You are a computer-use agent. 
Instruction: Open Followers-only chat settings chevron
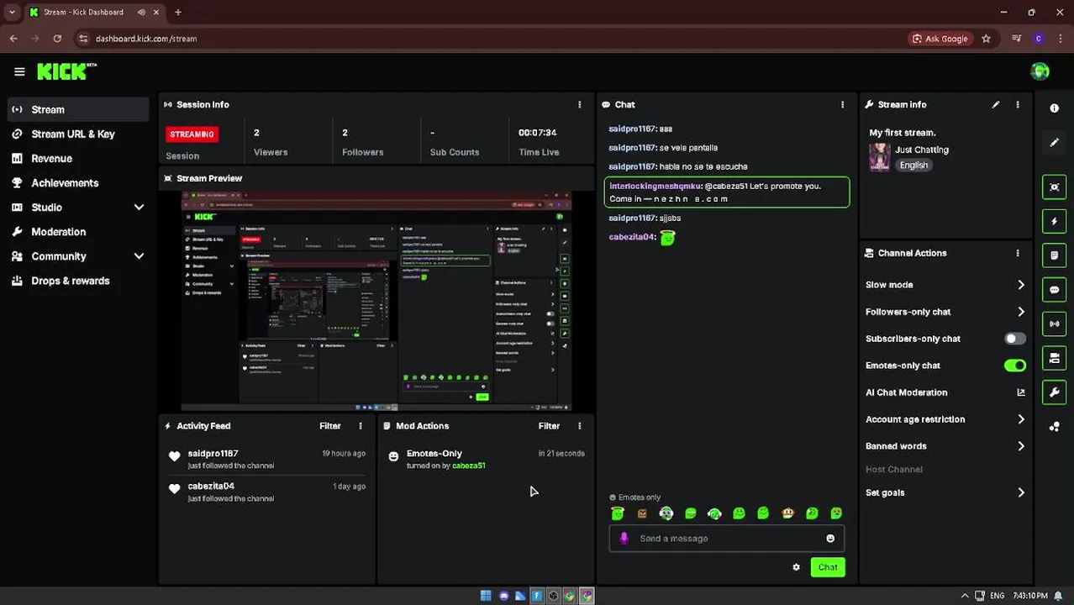coord(1021,312)
